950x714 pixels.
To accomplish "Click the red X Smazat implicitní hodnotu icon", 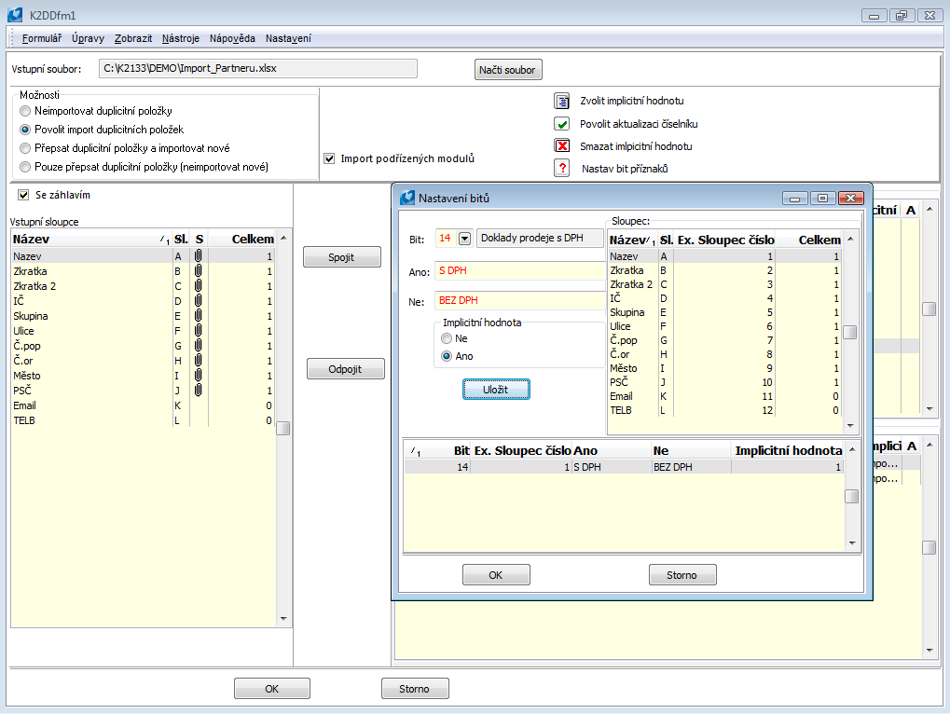I will pyautogui.click(x=561, y=146).
